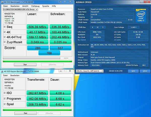Click the CPU Clock value 3898.7 MHz
The width and height of the screenshot is (151, 117).
(97, 32)
